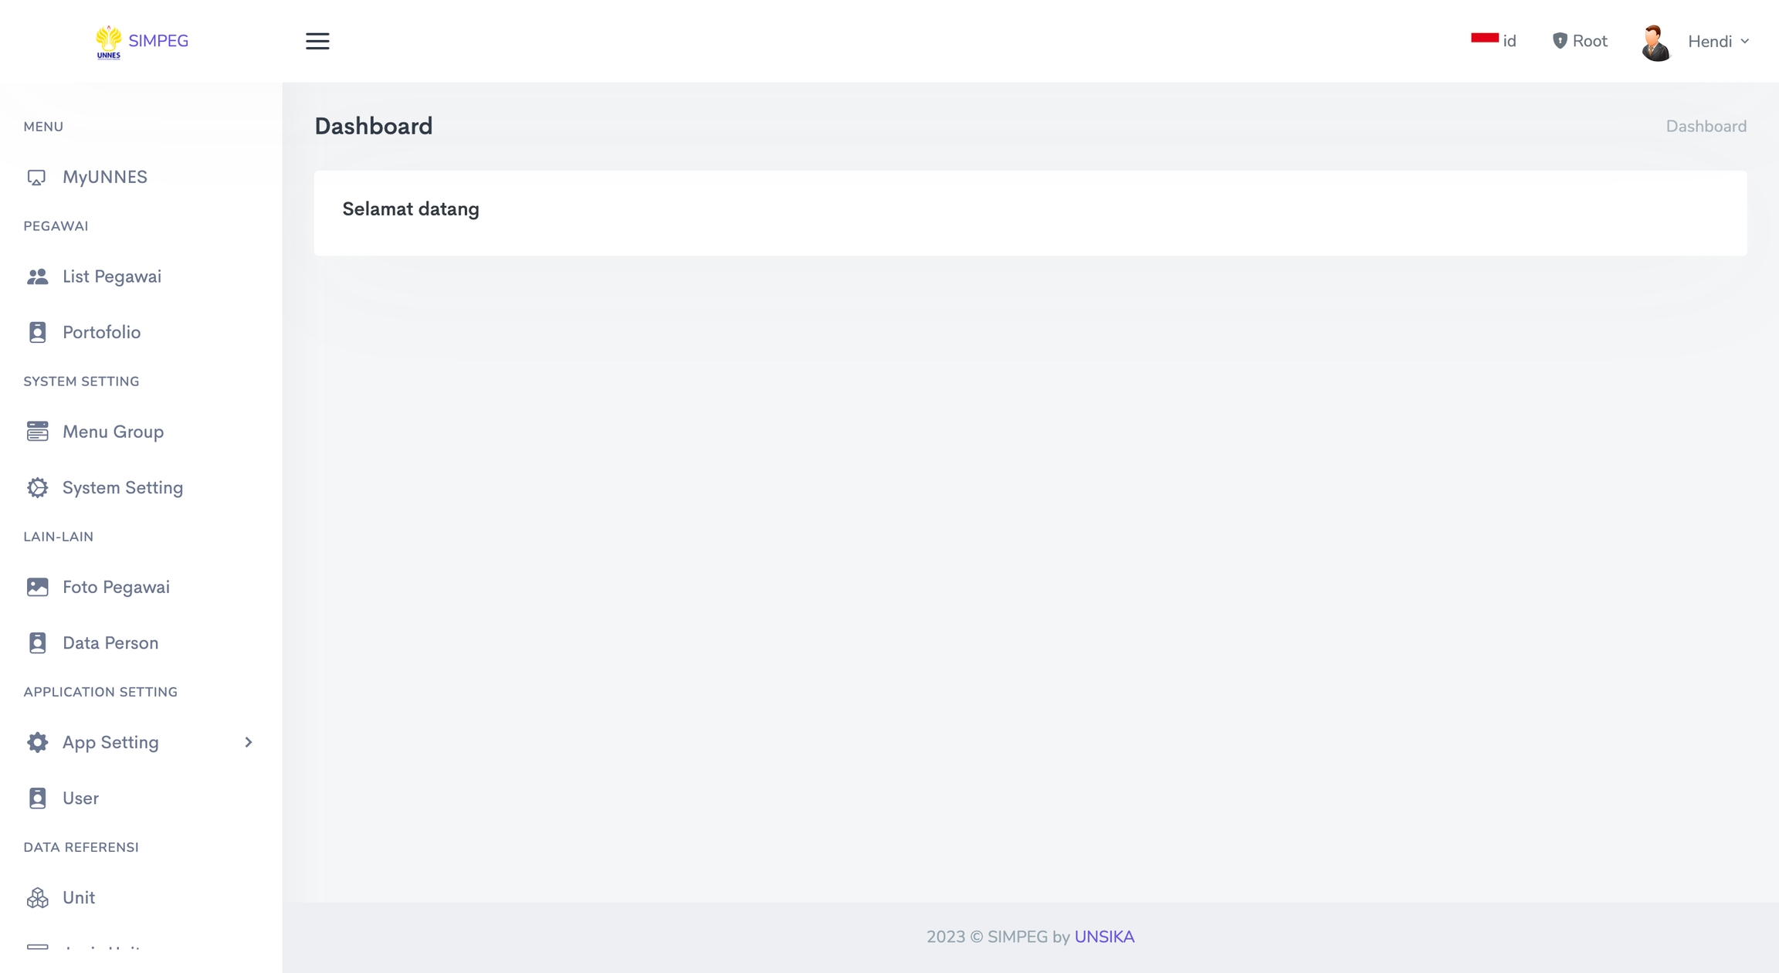1779x973 pixels.
Task: Open the User menu item
Action: 80,798
